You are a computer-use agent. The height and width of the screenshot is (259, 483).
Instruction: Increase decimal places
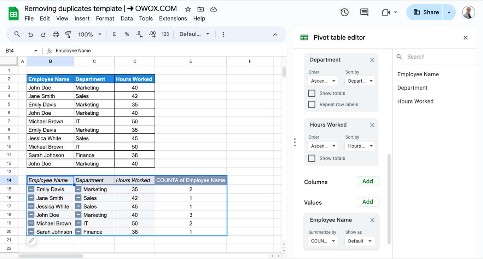pyautogui.click(x=152, y=34)
